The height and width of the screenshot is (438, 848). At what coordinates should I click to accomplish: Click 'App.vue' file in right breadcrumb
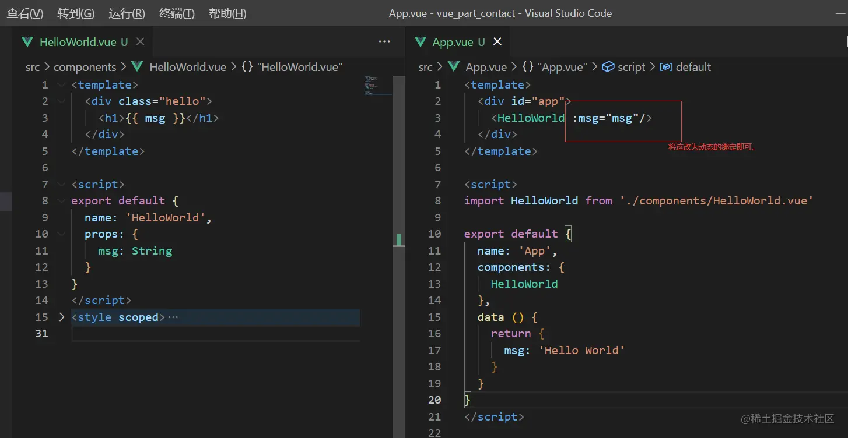486,67
